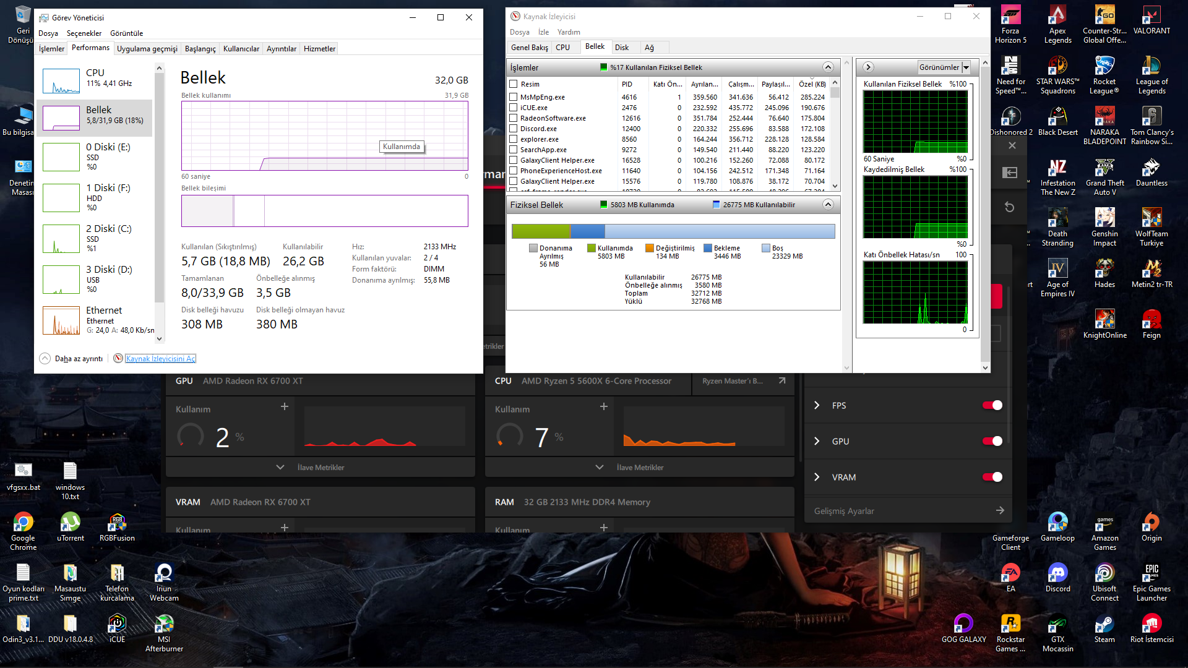Collapse Task Manager with Daha az ayrıntı
1188x668 pixels.
71,359
